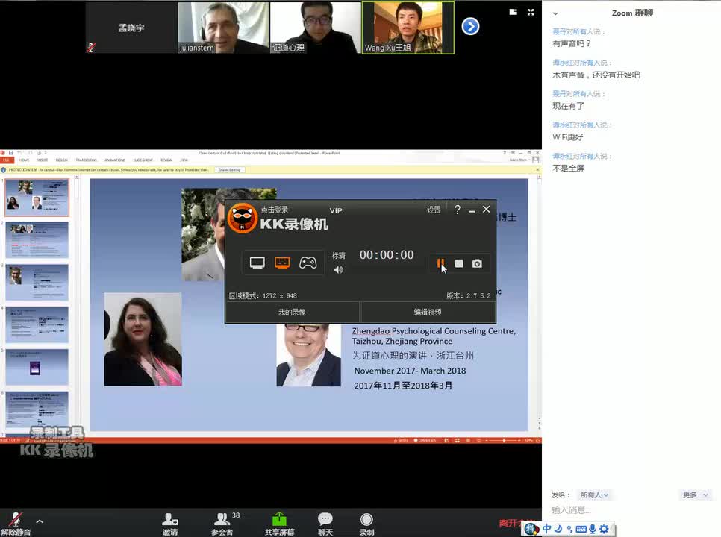The width and height of the screenshot is (721, 537).
Task: Enter full screen with Zoom expand icon
Action: click(531, 12)
